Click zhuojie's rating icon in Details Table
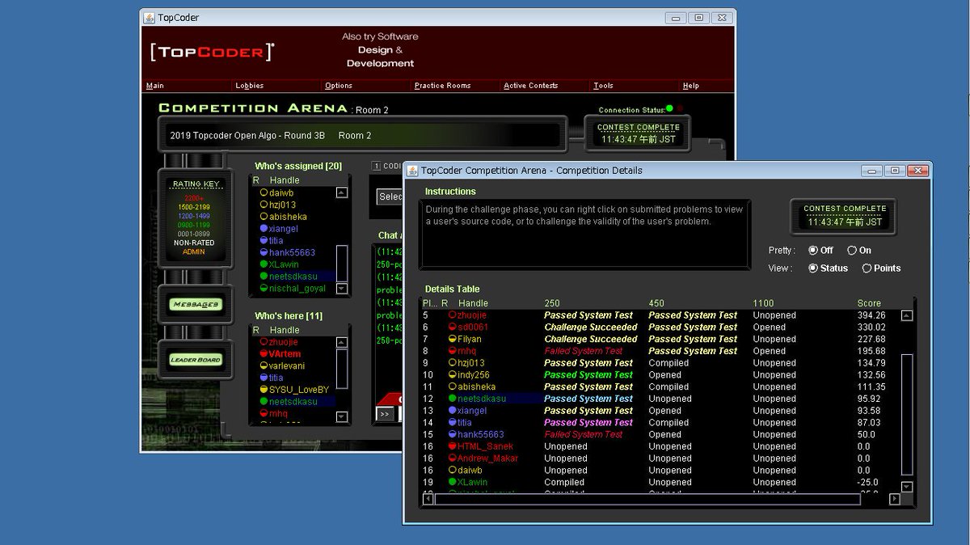The height and width of the screenshot is (545, 970). tap(452, 315)
